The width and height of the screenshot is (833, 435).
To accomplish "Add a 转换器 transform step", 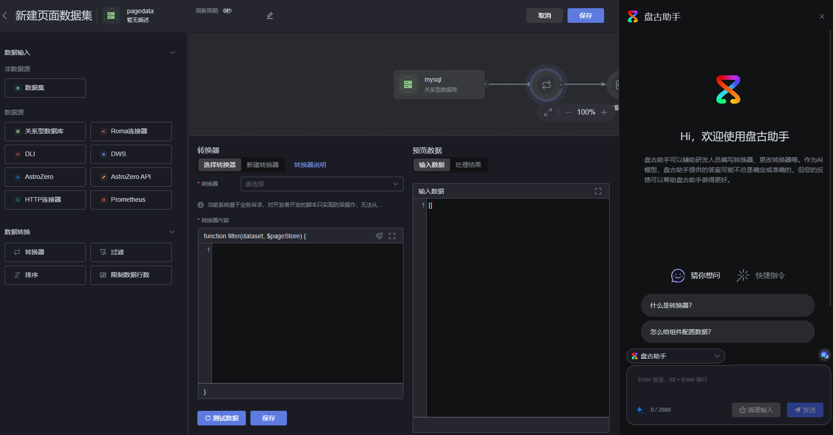I will click(45, 252).
